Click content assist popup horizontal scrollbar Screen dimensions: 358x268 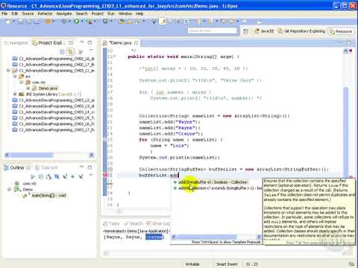click(x=216, y=237)
